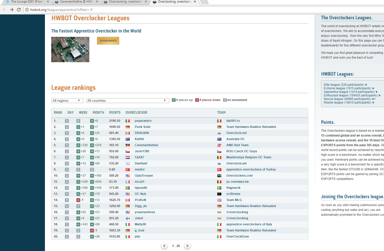Open the Rookie league link
This screenshot has height=251, width=384.
(349, 103)
